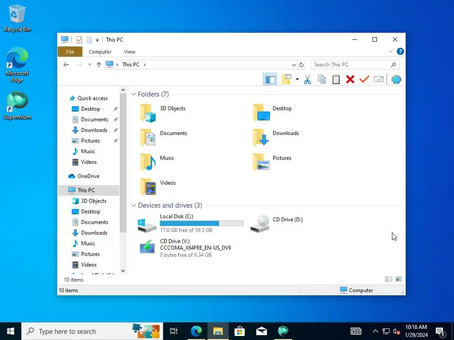Image resolution: width=454 pixels, height=340 pixels.
Task: Select the Desktop folder in main pane
Action: point(272,112)
